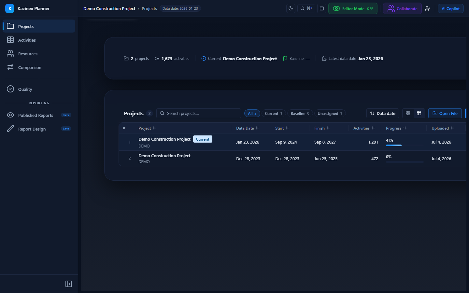Click the add user icon

pos(428,8)
